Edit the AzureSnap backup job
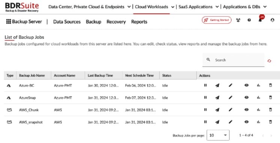 (230, 98)
